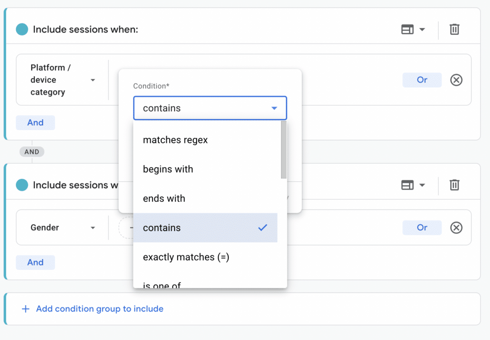Expand scoping dropdown arrow in first group
The image size is (490, 340).
tap(422, 29)
